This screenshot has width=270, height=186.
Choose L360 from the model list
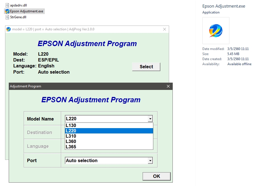109,141
